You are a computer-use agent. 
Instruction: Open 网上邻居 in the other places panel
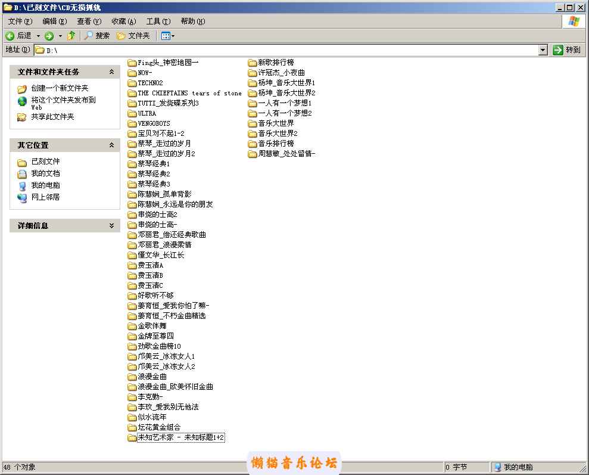pos(45,197)
